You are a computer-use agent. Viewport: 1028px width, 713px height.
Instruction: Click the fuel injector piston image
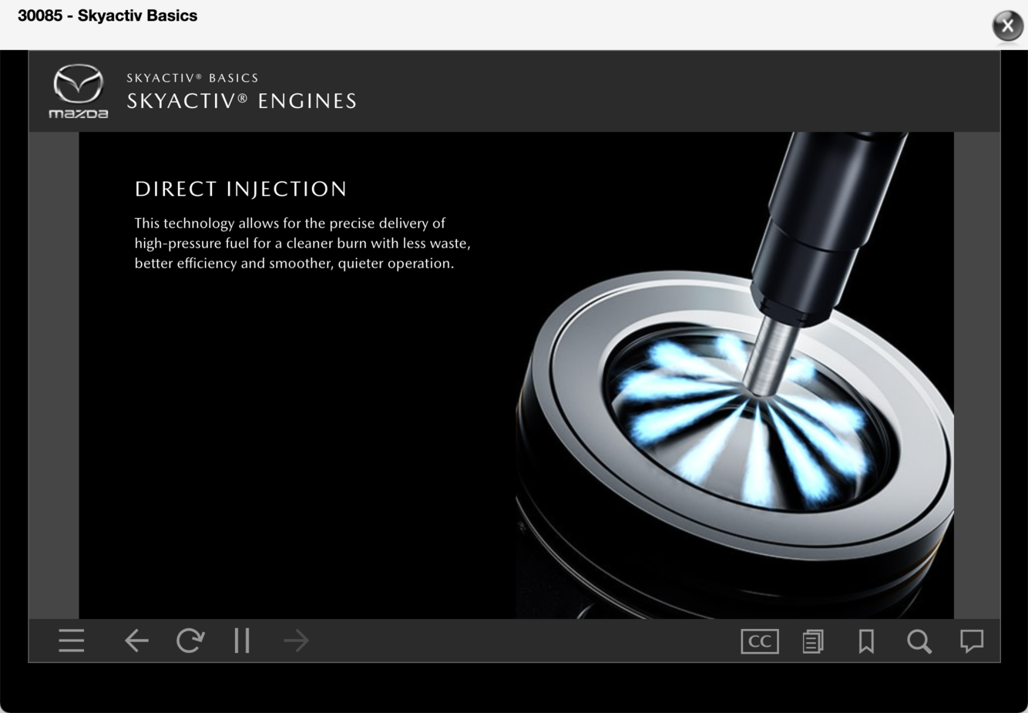click(x=734, y=375)
